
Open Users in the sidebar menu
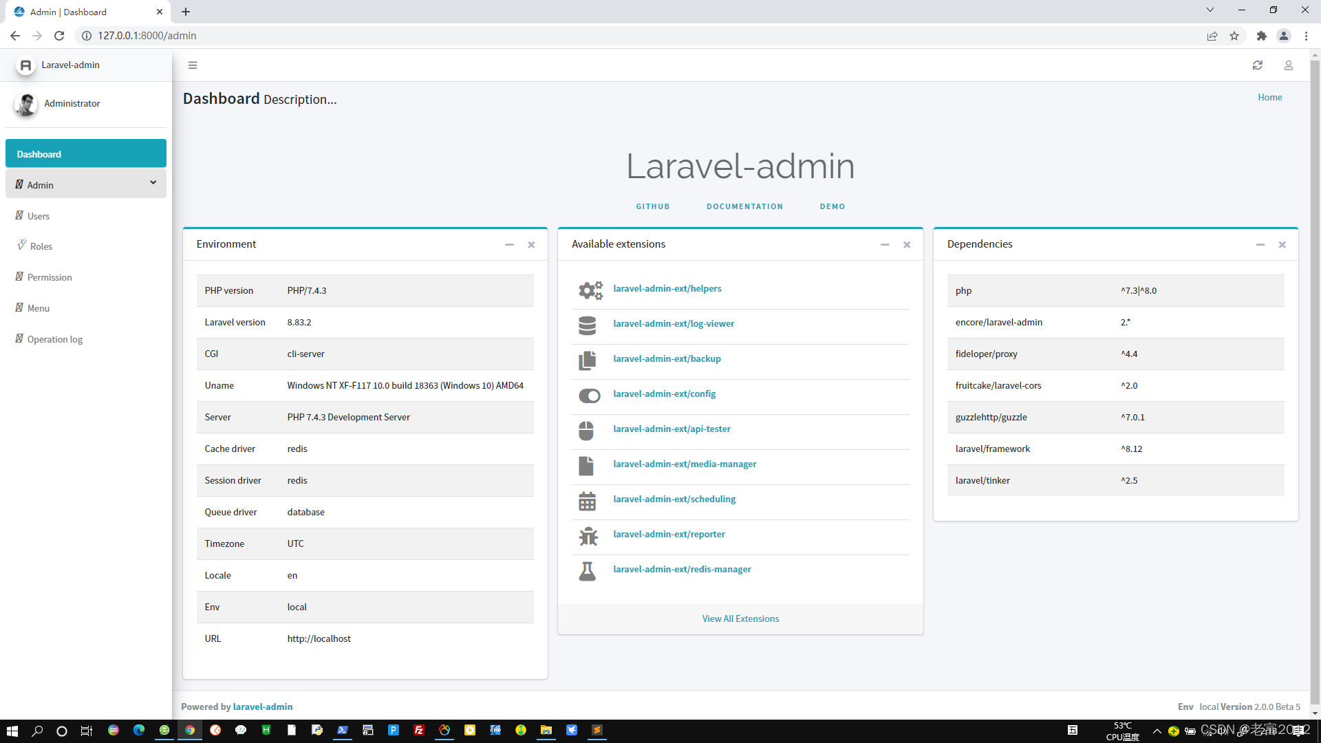click(x=86, y=216)
